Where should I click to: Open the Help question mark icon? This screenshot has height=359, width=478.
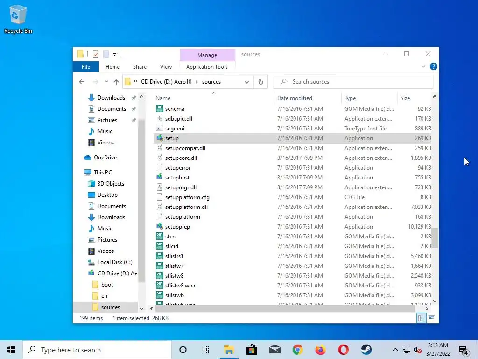tap(433, 66)
